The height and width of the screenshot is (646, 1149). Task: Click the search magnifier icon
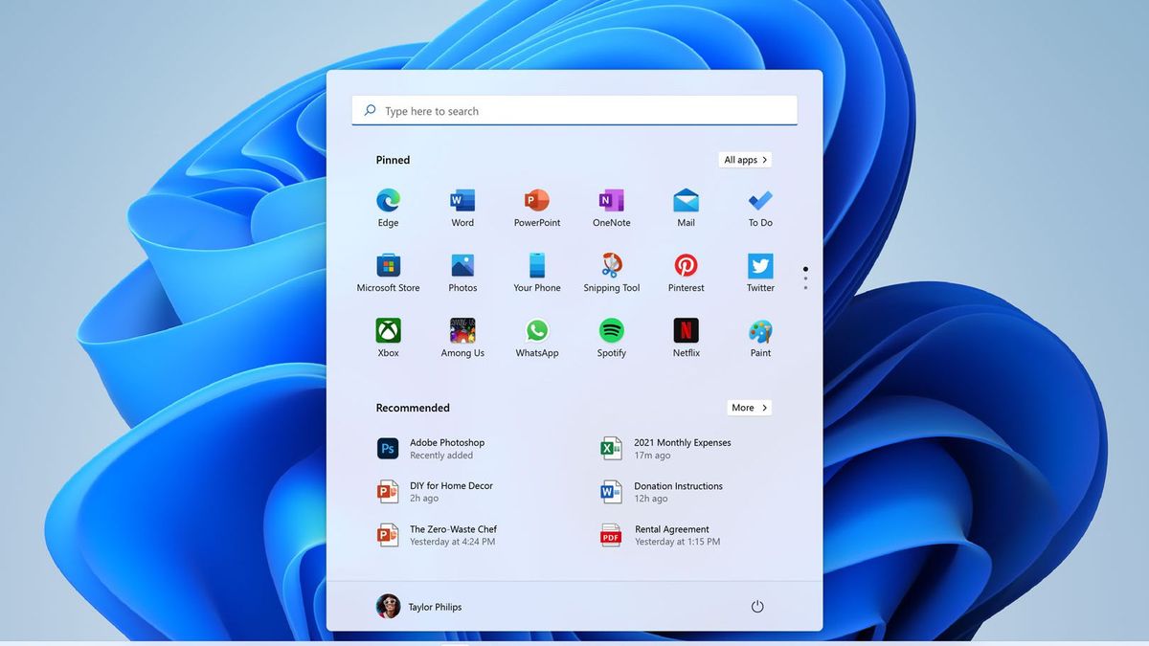coord(370,111)
